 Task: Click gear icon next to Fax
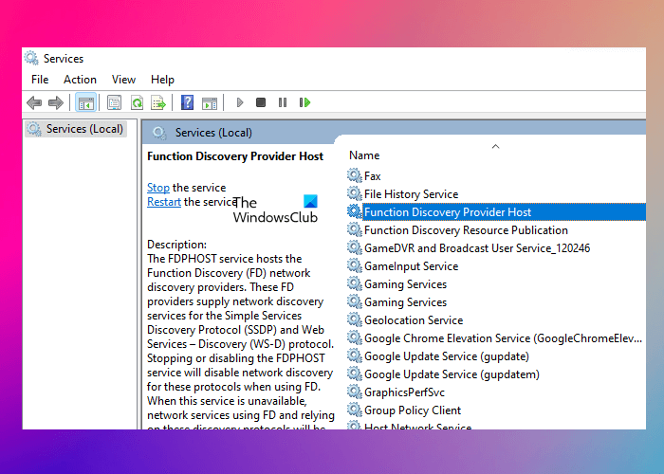[354, 175]
